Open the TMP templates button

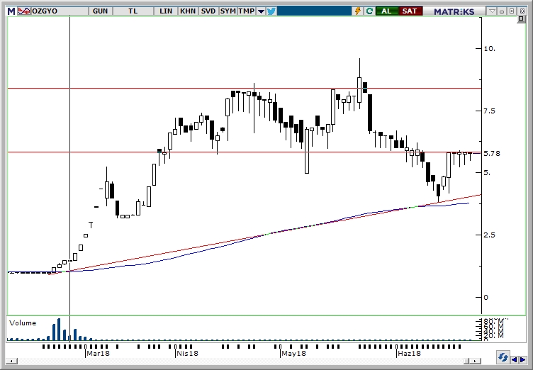coord(247,11)
